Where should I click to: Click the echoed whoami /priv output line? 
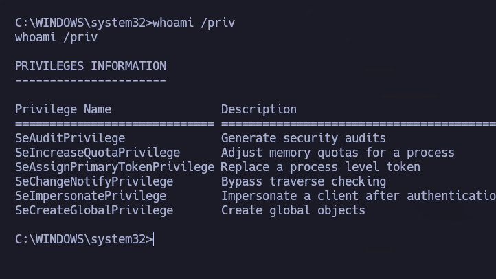pos(56,37)
